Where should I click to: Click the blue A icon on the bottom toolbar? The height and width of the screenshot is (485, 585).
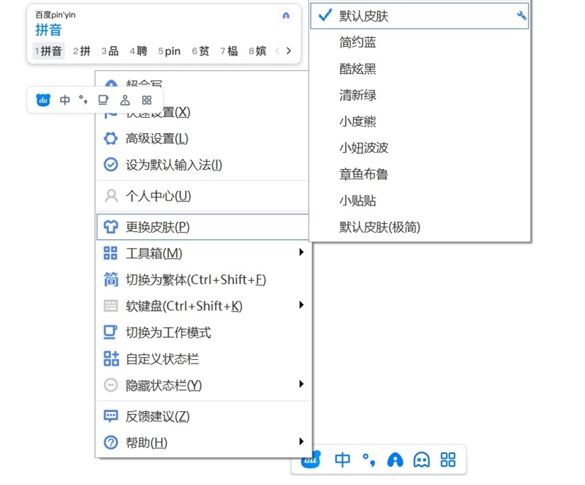click(x=395, y=459)
